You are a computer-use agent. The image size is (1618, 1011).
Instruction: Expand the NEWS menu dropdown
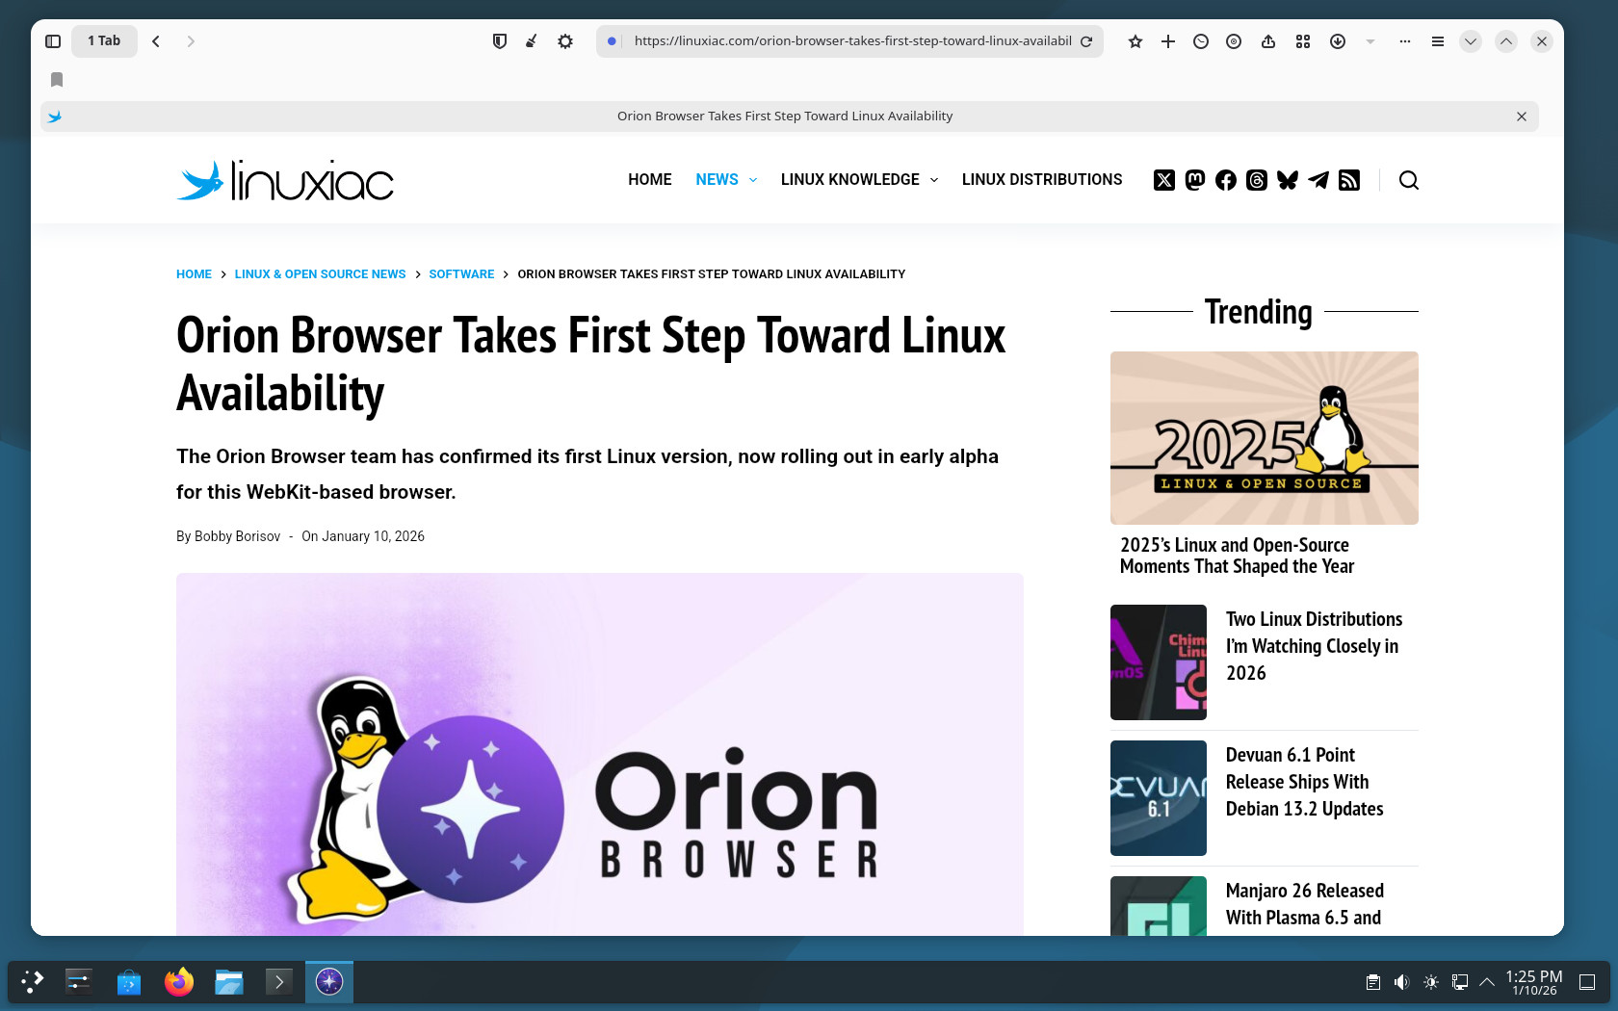(x=753, y=180)
